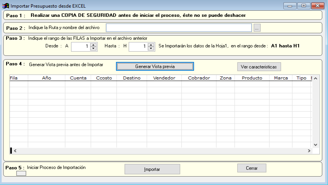Start the import with the Importar button
Screen dimensions: 328x185
pyautogui.click(x=152, y=169)
